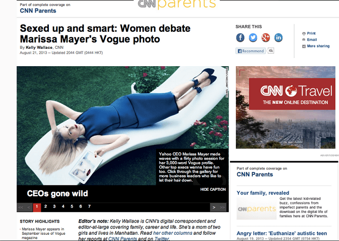This screenshot has width=339, height=241.
Task: Open the Email link
Action: tap(312, 40)
